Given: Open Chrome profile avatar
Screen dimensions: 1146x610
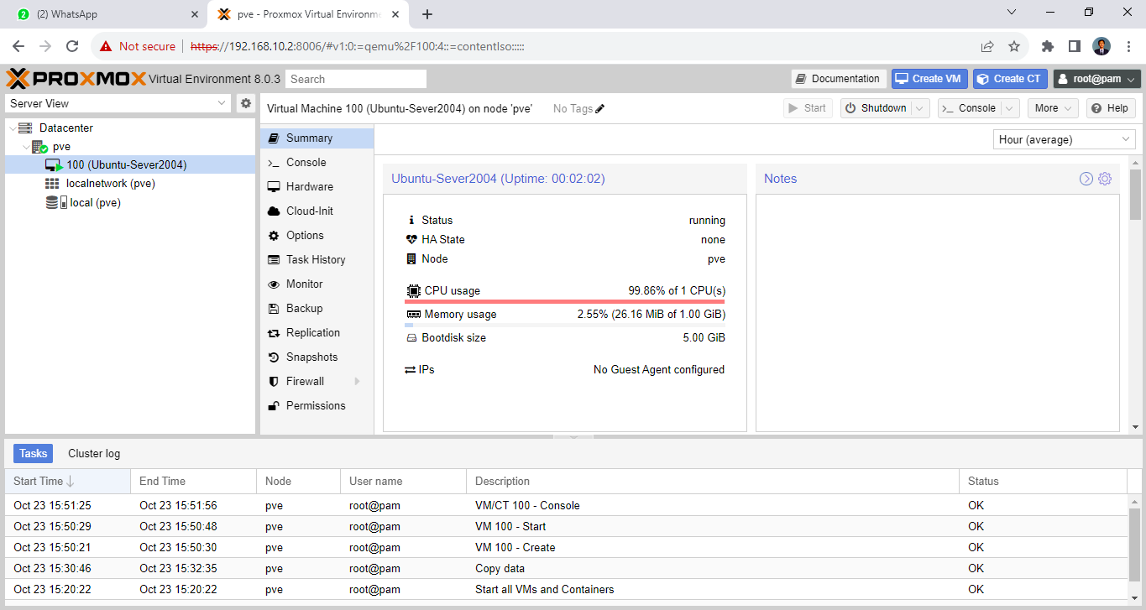Looking at the screenshot, I should point(1102,46).
